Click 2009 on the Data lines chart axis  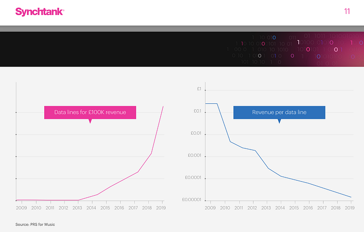pos(21,208)
